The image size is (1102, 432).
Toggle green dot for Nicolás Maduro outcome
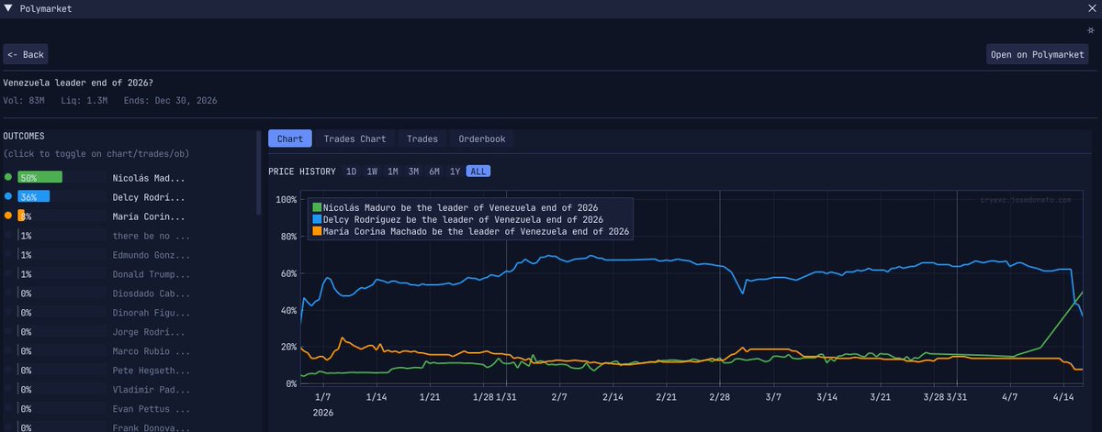pyautogui.click(x=8, y=177)
